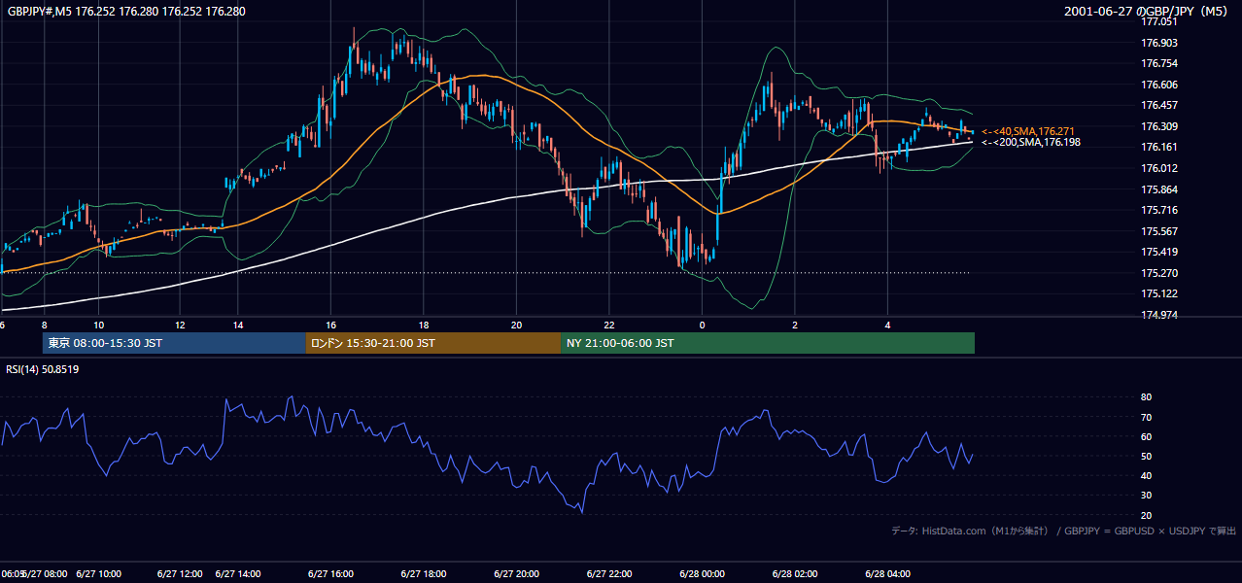Select the 東京 08:00-15:30 JST session bar
1242x583 pixels.
pyautogui.click(x=174, y=343)
